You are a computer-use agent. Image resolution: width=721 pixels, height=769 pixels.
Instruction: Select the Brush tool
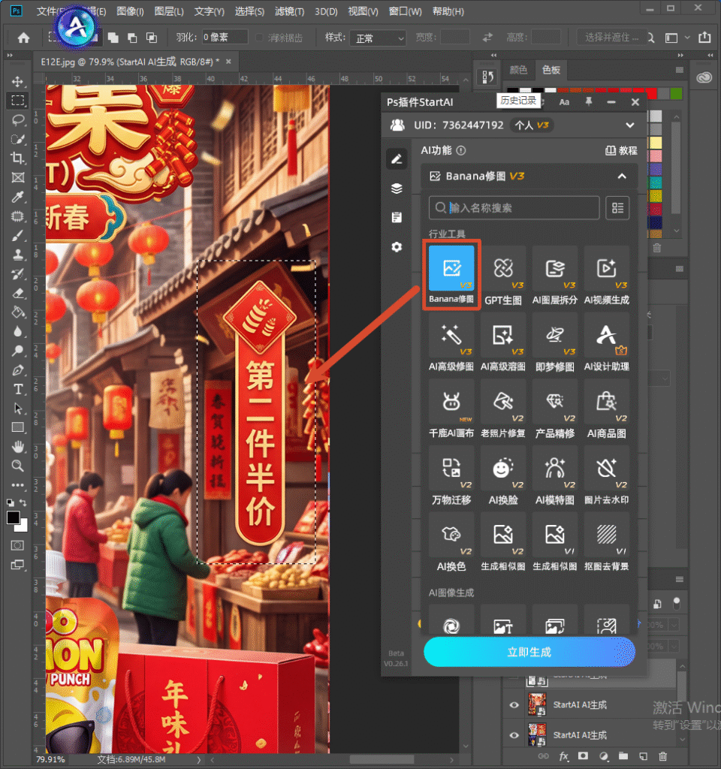point(18,236)
